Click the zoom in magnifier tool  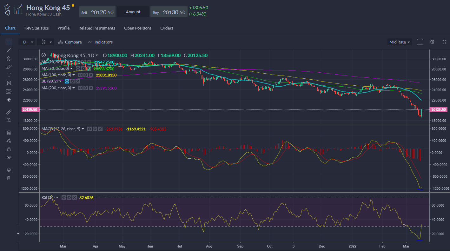(9, 120)
